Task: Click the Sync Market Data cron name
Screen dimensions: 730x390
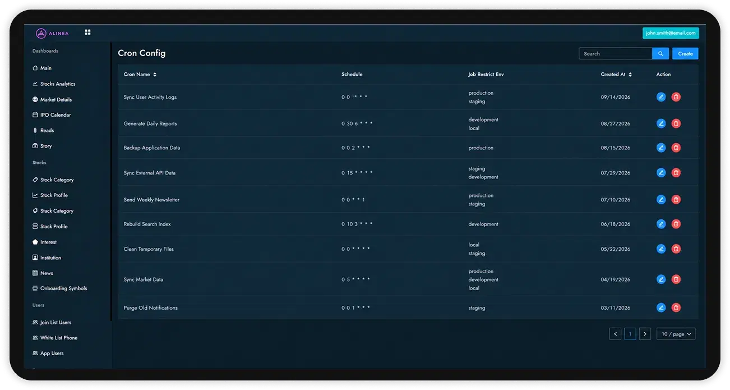Action: coord(144,279)
